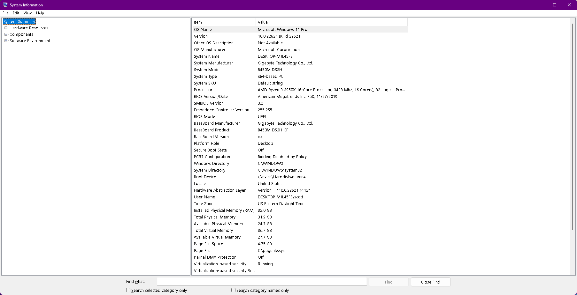Click the Find what input field

click(x=262, y=281)
